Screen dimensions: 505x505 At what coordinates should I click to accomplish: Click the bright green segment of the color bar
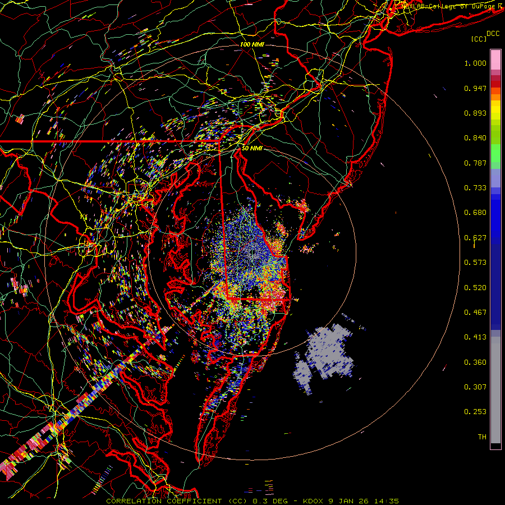pyautogui.click(x=495, y=153)
